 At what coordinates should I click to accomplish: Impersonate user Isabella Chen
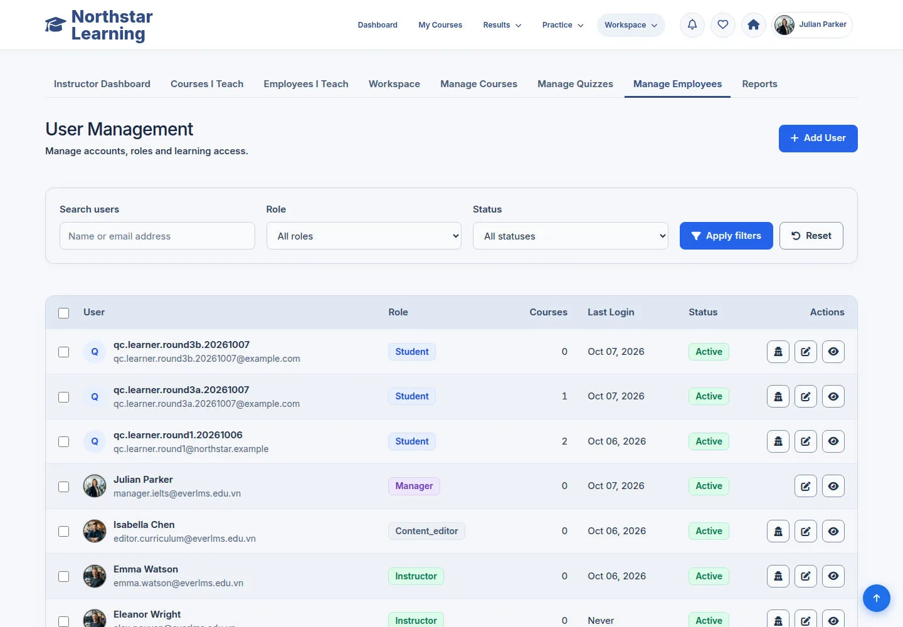coord(778,531)
